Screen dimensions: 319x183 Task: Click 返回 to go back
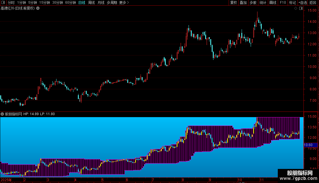coord(313,3)
